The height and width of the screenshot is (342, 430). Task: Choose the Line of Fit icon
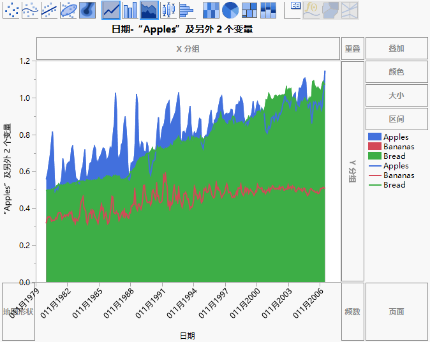(49, 9)
